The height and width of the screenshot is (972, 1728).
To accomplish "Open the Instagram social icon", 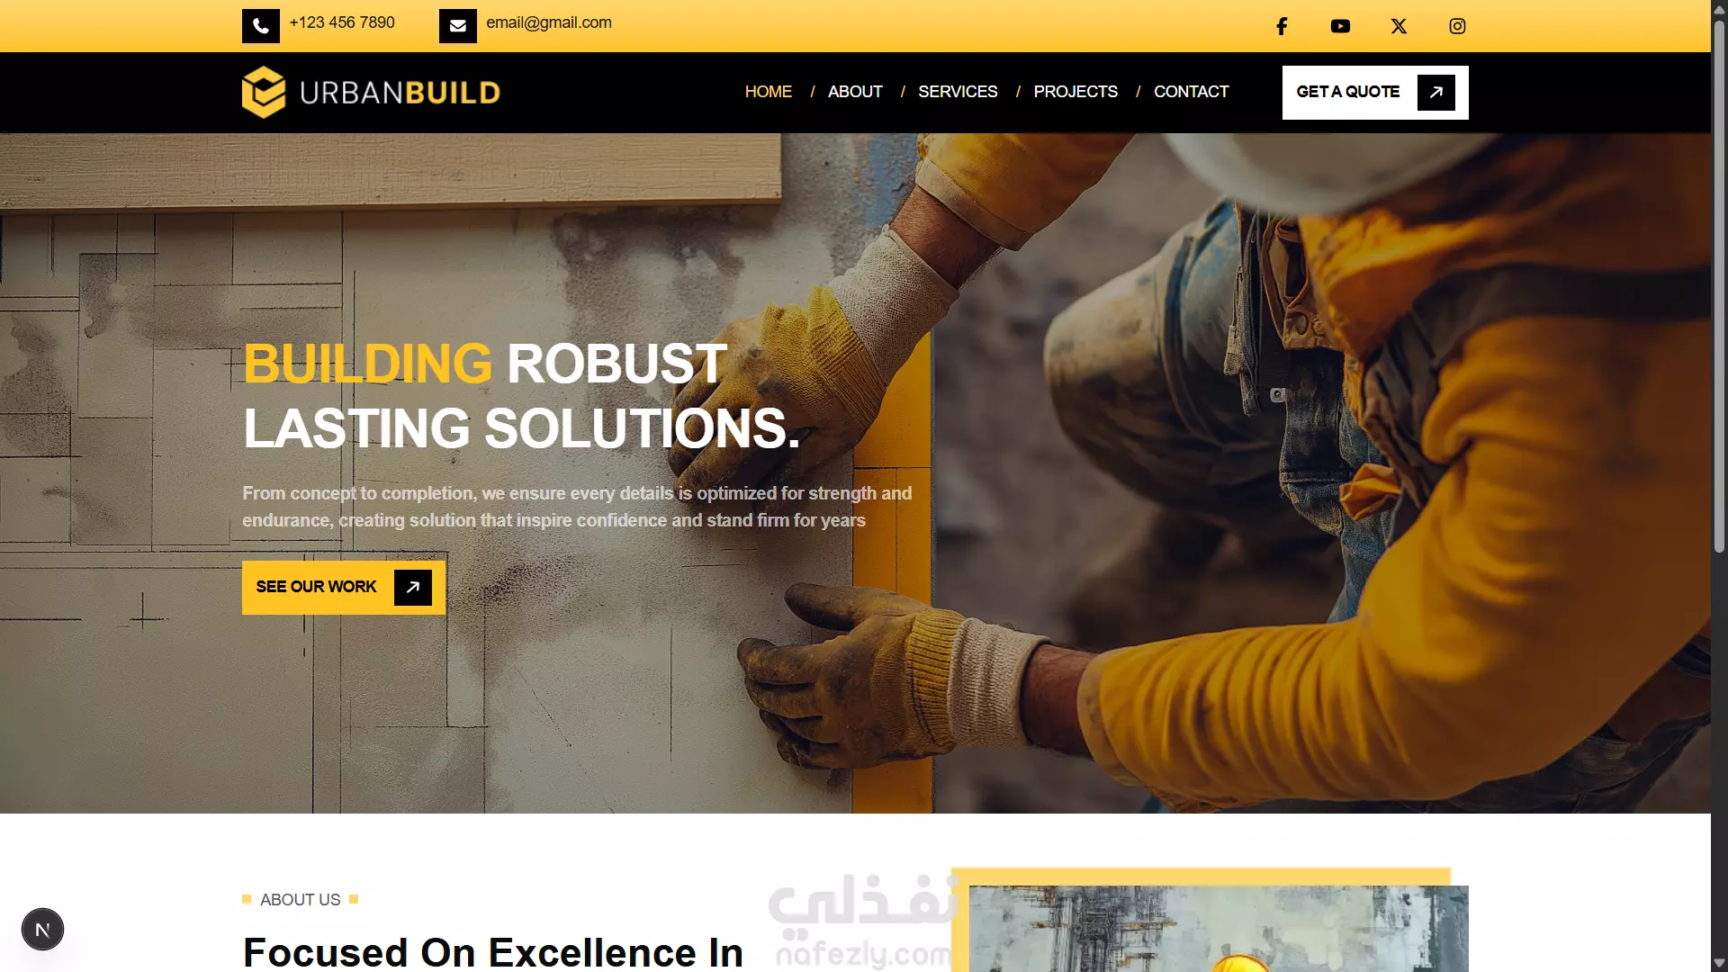I will click(1457, 26).
